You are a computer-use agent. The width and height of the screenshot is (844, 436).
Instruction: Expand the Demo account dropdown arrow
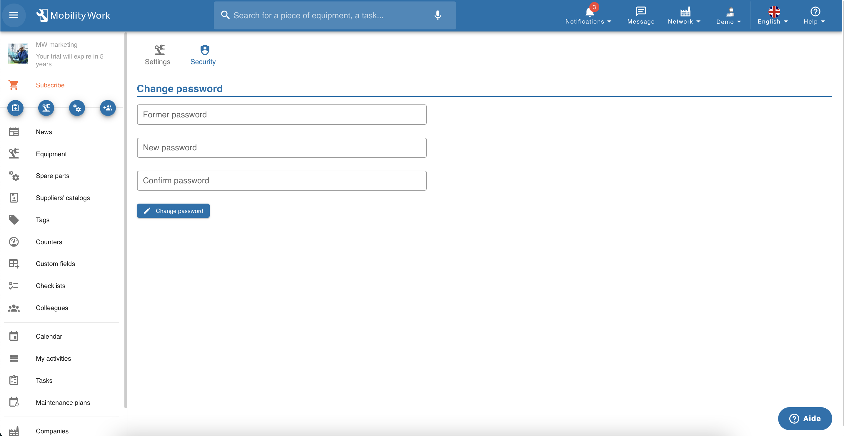(x=739, y=22)
